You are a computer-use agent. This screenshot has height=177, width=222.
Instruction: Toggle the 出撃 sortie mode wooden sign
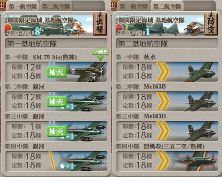point(100,24)
